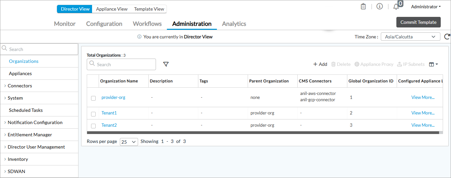Click the anil-gcp-connector text
Viewport: 451px width, 178px height.
[318, 100]
